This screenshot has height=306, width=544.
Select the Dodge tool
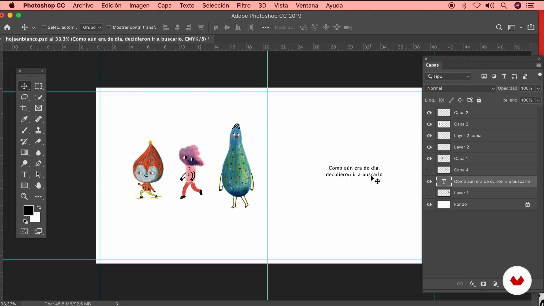pyautogui.click(x=24, y=163)
